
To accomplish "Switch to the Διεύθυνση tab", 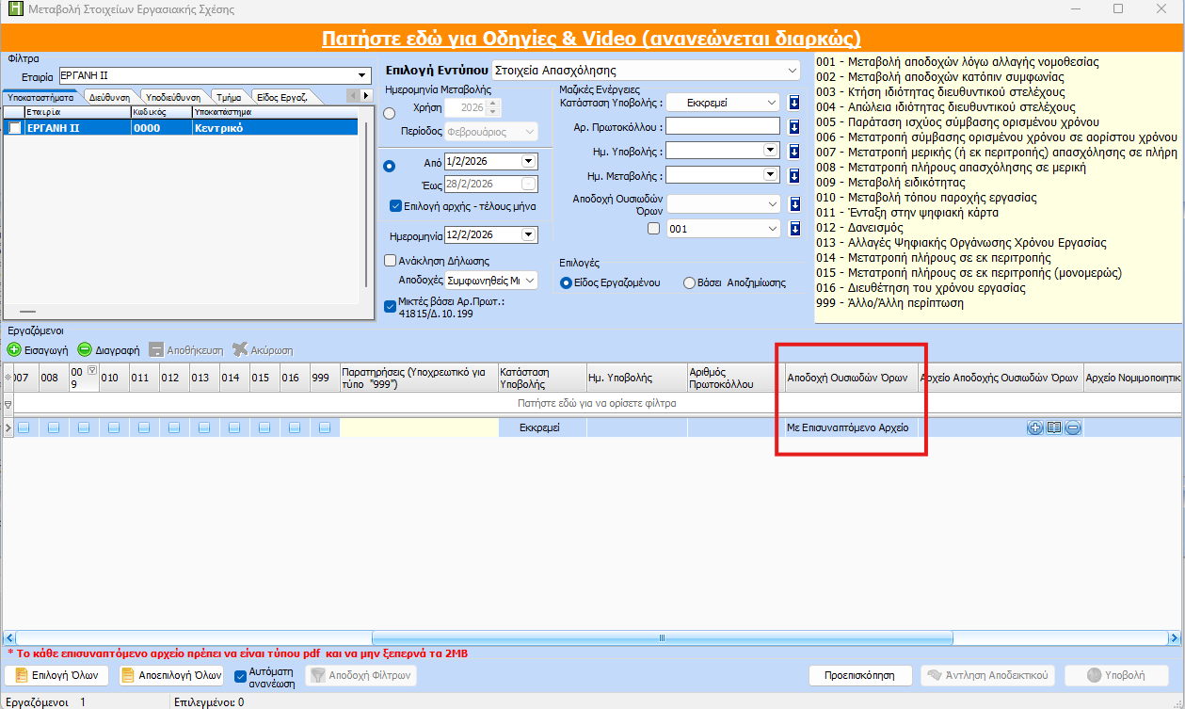I will click(x=109, y=96).
